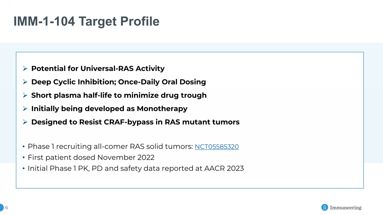Click the Immuneering wordmark text
Image resolution: width=383 pixels, height=215 pixels.
(x=345, y=208)
